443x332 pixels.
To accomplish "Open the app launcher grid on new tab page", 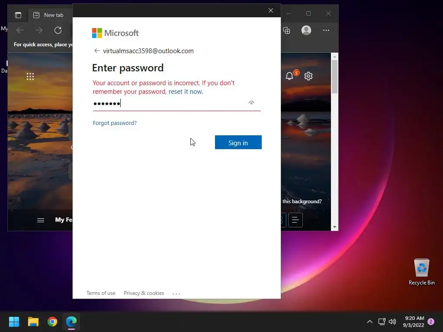I will (x=30, y=76).
